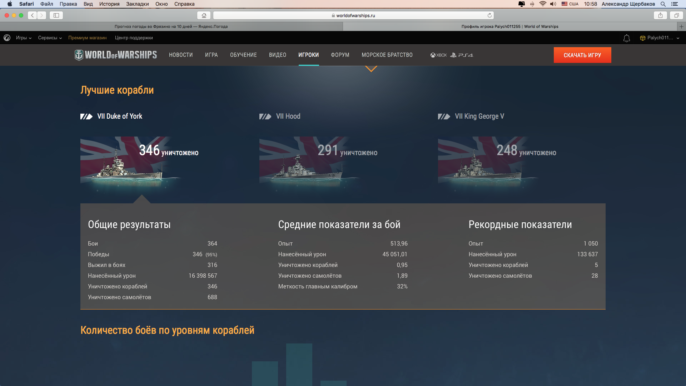The width and height of the screenshot is (686, 386).
Task: Add a new tab with plus
Action: [681, 26]
